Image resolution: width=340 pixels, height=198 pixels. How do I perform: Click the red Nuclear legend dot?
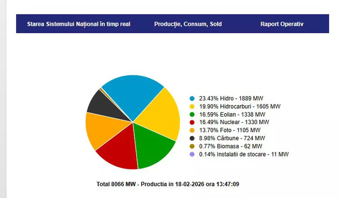[x=191, y=122]
